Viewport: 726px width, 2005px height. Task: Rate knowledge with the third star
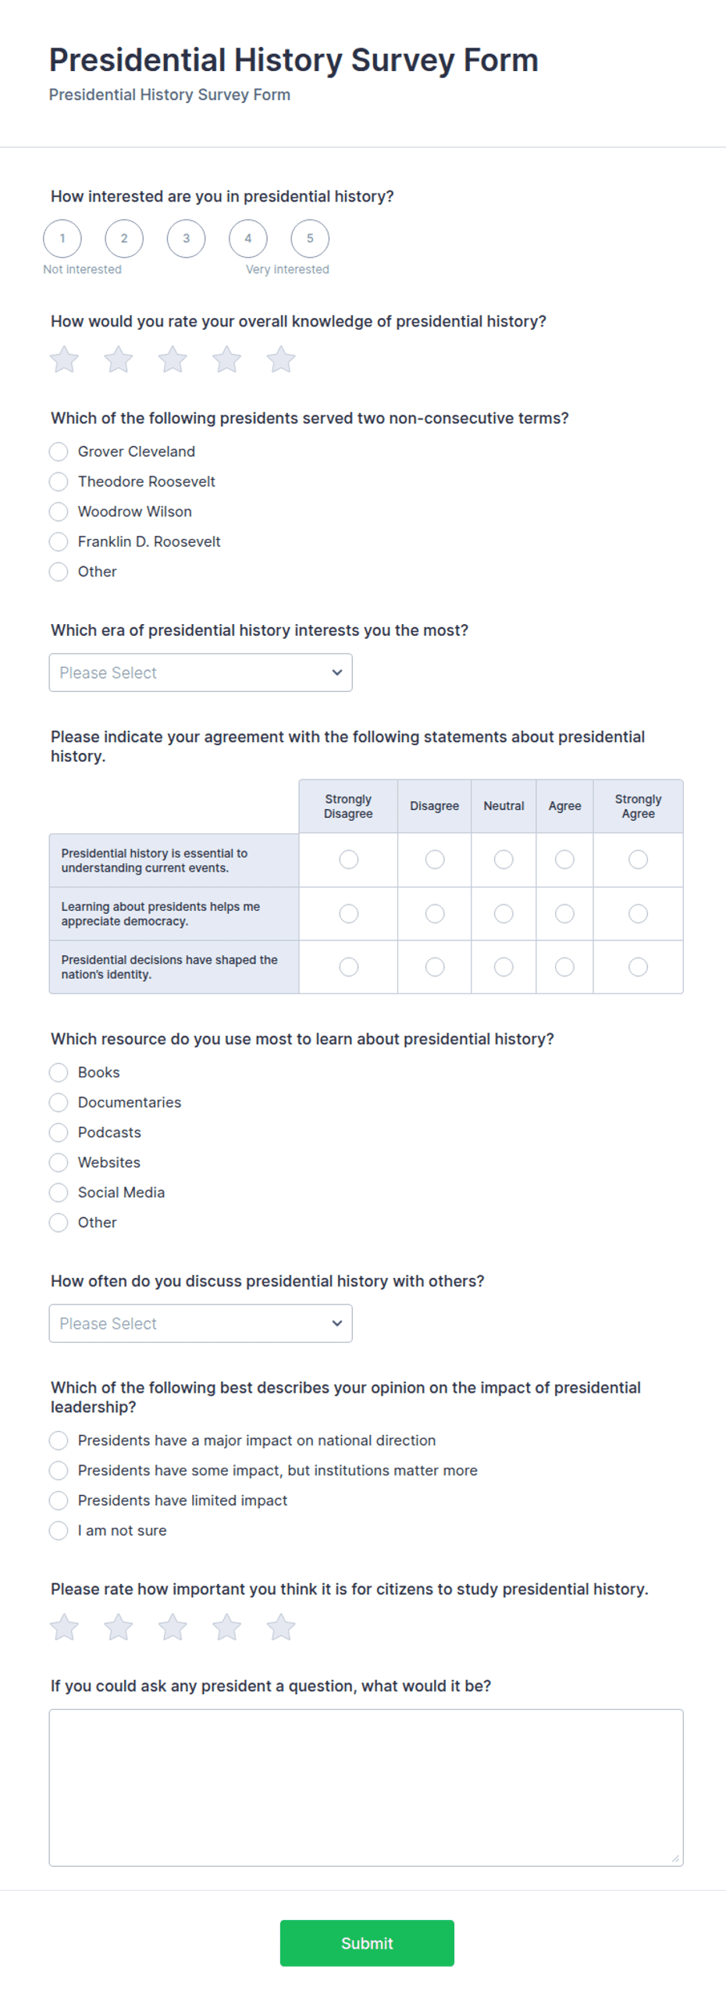tap(173, 359)
